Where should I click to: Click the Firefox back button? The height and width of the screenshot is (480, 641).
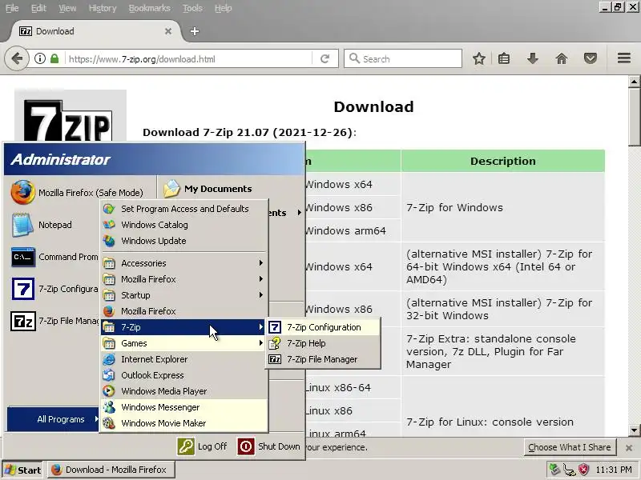pyautogui.click(x=17, y=58)
